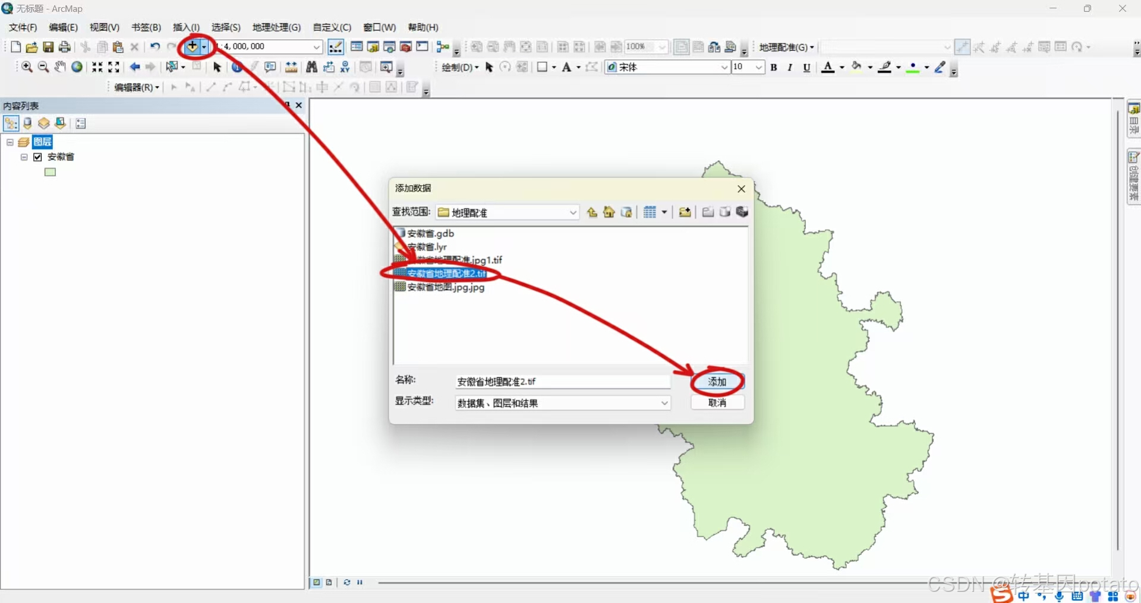The width and height of the screenshot is (1141, 603).
Task: Click the Add Data button
Action: (x=192, y=46)
